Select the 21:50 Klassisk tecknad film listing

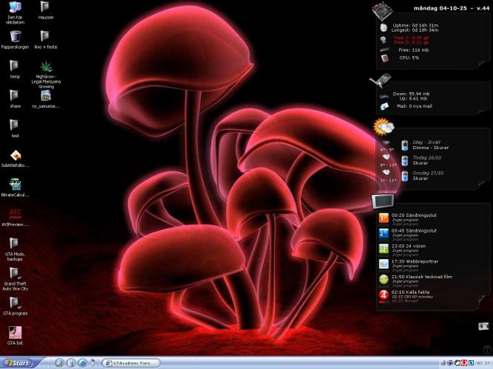[x=421, y=277]
